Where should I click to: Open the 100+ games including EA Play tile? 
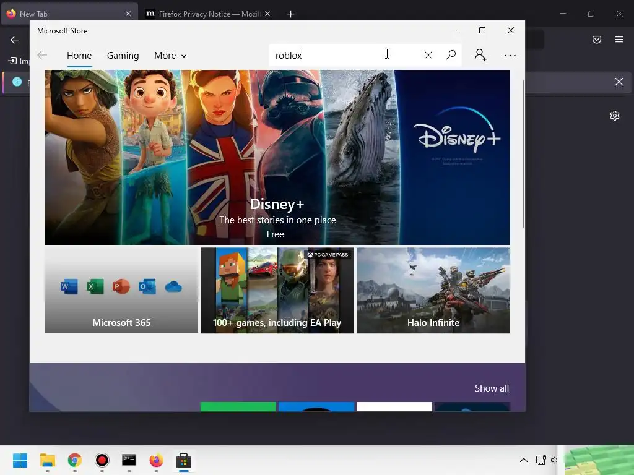click(x=277, y=291)
